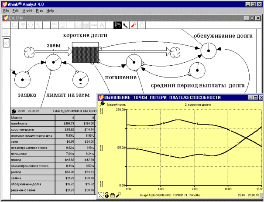Click the 2: короткие долги graph legend label
This screenshot has height=202, width=264.
[x=198, y=105]
